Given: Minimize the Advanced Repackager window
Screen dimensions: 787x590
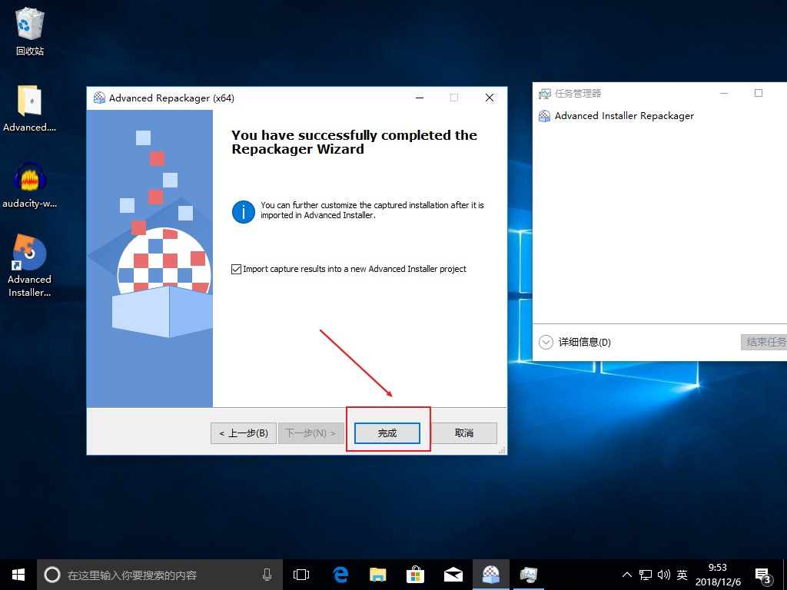Looking at the screenshot, I should (420, 98).
